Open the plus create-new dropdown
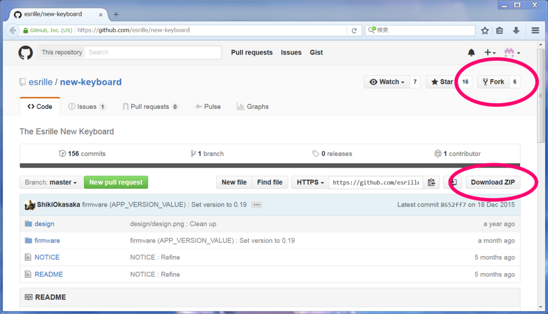 tap(490, 53)
